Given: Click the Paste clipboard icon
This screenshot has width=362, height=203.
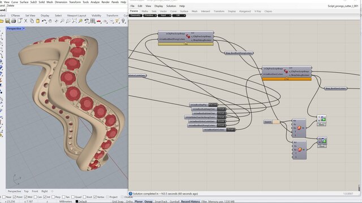Looking at the screenshot, I should coord(38,21).
